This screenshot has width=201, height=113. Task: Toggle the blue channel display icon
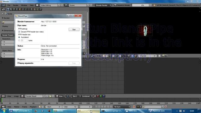(104, 96)
